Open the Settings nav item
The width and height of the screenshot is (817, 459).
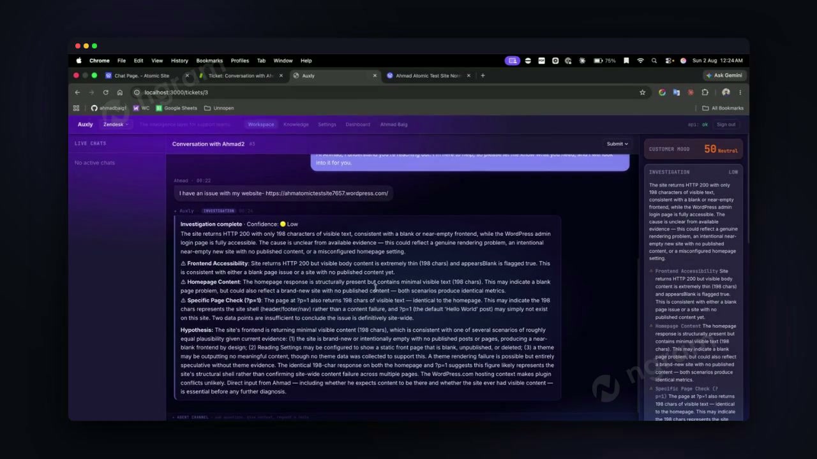(327, 124)
